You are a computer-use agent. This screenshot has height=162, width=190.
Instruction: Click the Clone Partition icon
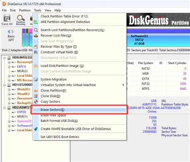coord(36,91)
